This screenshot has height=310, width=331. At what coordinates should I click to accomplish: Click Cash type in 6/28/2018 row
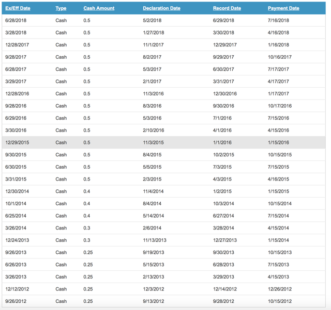[61, 21]
